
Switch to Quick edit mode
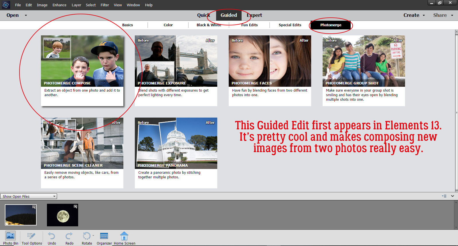click(x=204, y=15)
